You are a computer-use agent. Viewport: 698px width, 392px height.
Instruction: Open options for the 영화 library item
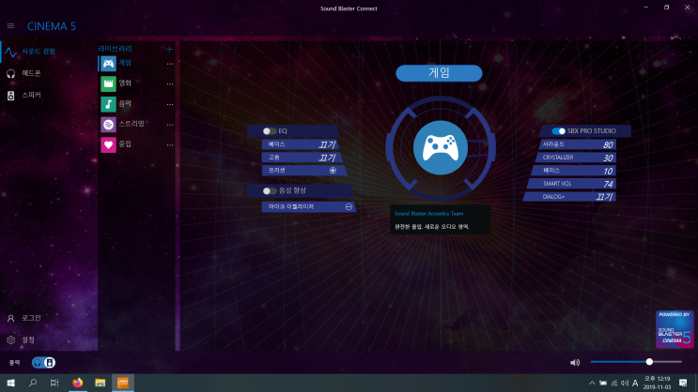(x=170, y=84)
